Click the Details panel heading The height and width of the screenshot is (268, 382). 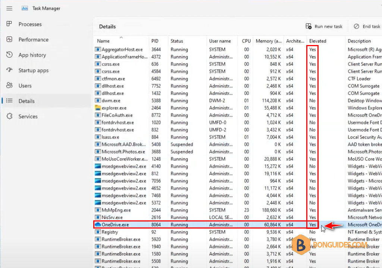click(107, 26)
